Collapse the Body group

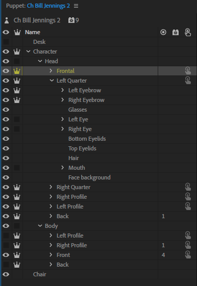pyautogui.click(x=40, y=226)
